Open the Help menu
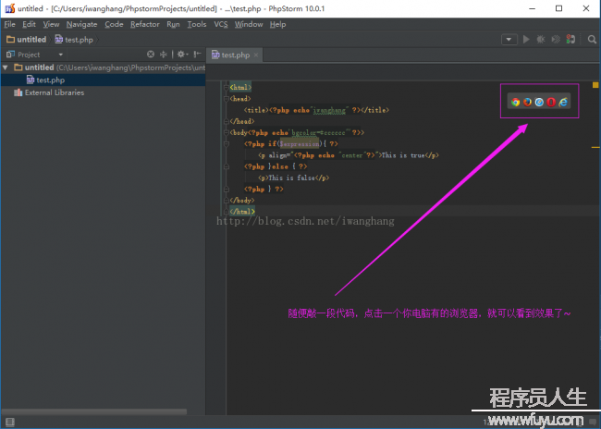This screenshot has height=429, width=601. [278, 24]
